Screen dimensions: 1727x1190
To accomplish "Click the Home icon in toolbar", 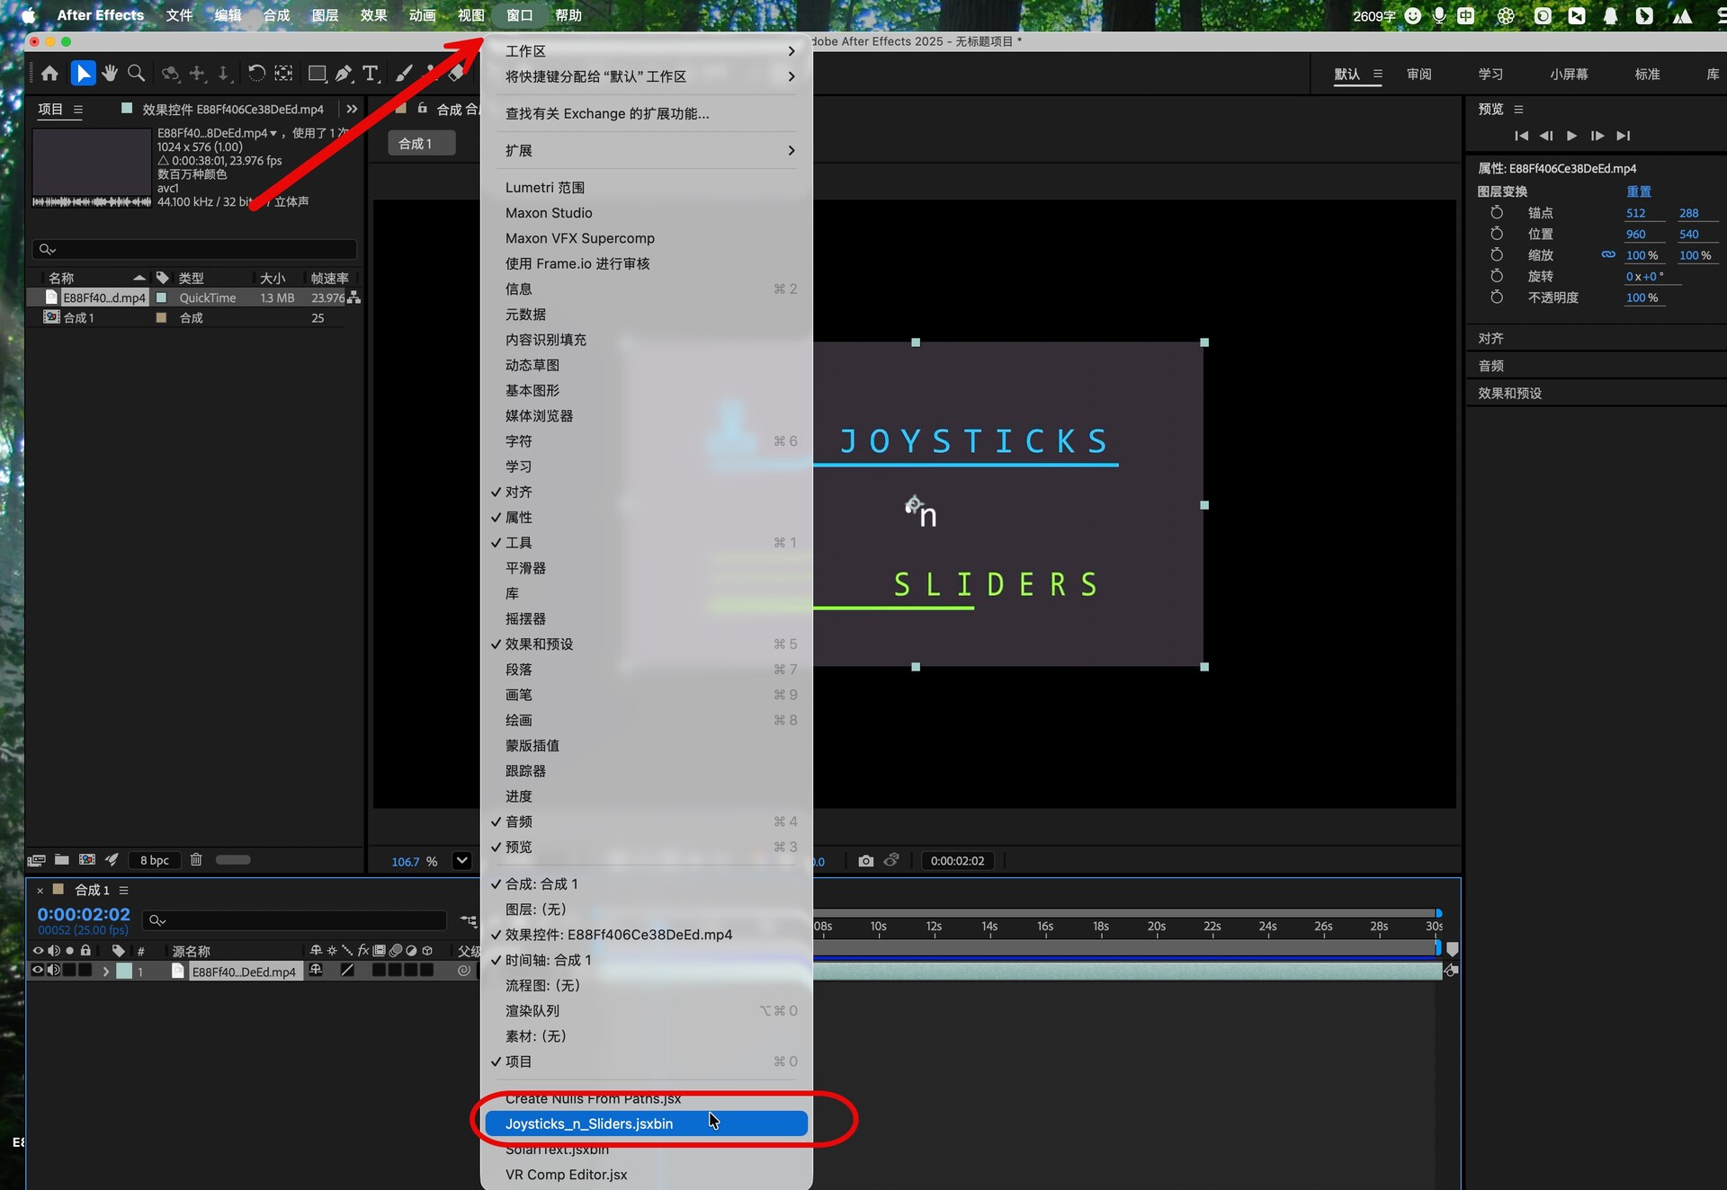I will click(x=50, y=74).
